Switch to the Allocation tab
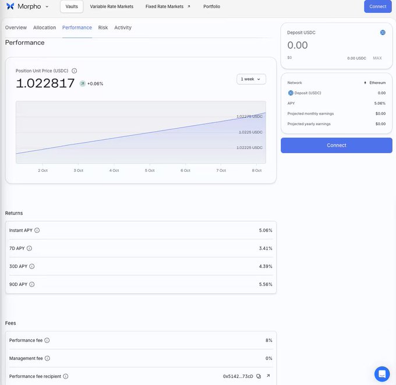The image size is (396, 385). tap(44, 27)
